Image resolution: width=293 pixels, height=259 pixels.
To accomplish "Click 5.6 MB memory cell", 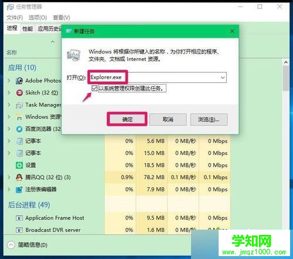I will point(156,141).
